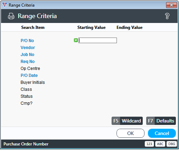Close the Range Criteria window
The image size is (179, 151).
[172, 5]
